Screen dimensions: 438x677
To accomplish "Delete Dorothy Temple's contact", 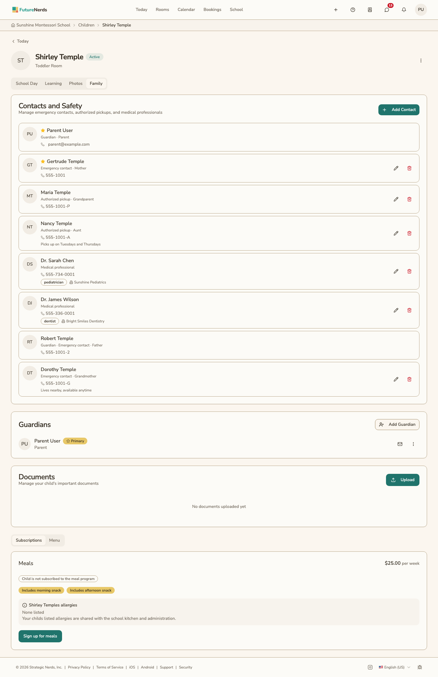I will click(x=409, y=379).
